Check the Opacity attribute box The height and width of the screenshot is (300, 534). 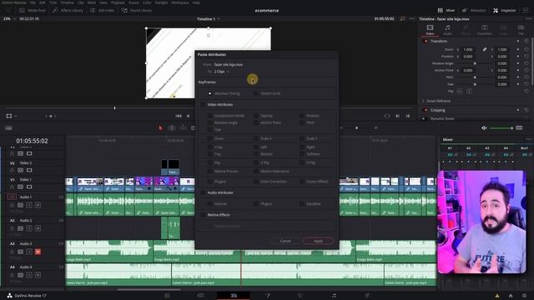tap(256, 116)
